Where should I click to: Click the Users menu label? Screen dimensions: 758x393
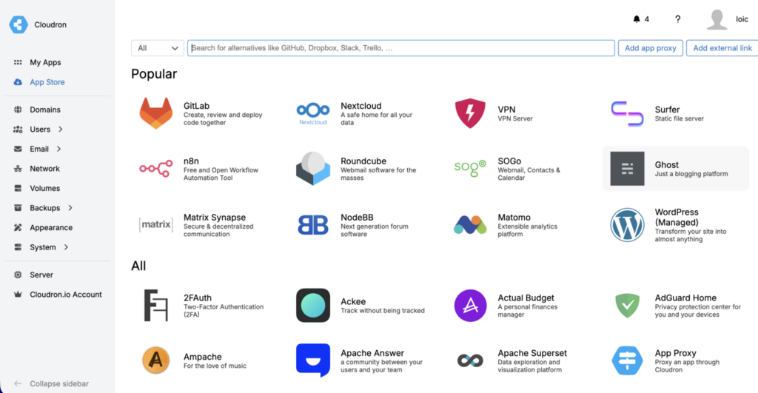(40, 129)
